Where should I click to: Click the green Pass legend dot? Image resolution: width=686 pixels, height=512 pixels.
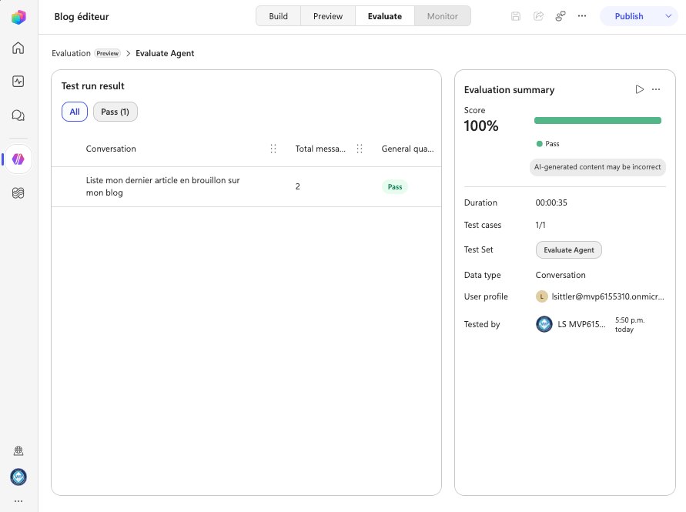point(540,143)
